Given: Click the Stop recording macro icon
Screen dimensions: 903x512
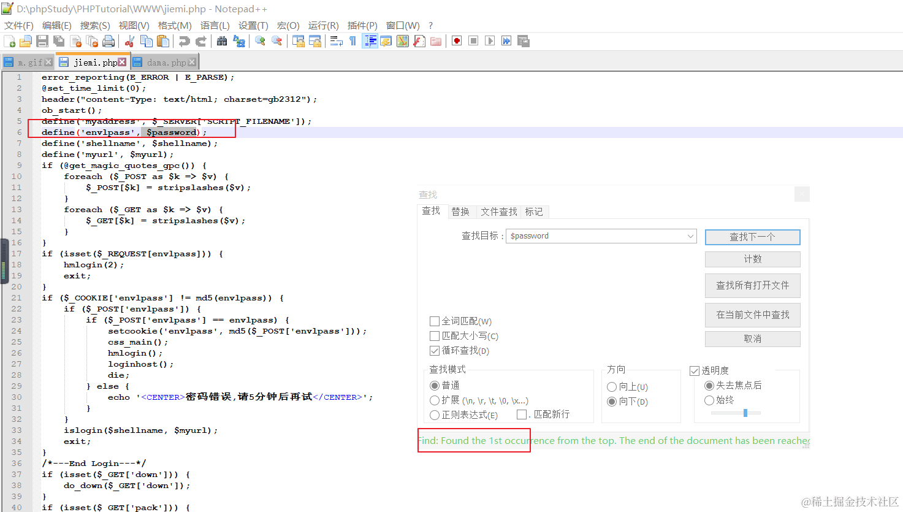Looking at the screenshot, I should pyautogui.click(x=473, y=41).
